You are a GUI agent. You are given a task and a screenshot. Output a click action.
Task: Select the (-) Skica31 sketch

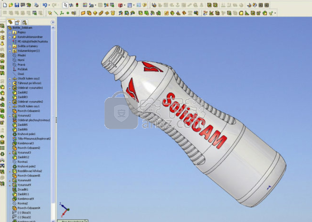(x=24, y=213)
